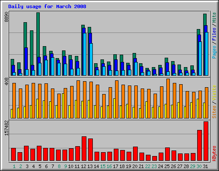The image size is (219, 171).
Task: Click day 25 on the date axis
Action: pos(167,166)
